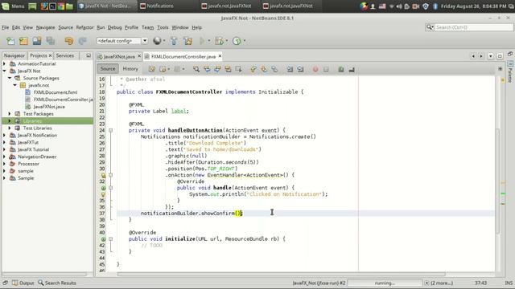Click Find Next Occurrence icon

[x=217, y=69]
